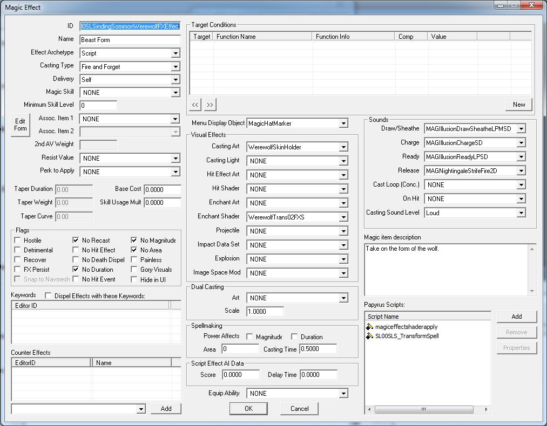547x426 pixels.
Task: Click scroll right arrow in Papyrus Scripts list
Action: [487, 409]
